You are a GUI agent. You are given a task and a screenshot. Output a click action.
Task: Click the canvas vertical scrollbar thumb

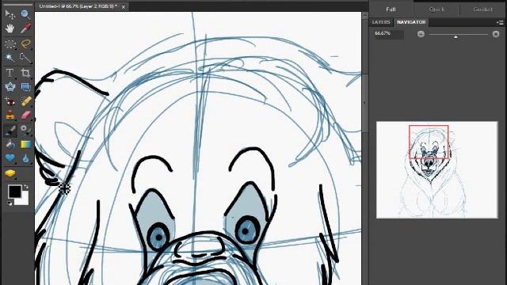point(364,103)
